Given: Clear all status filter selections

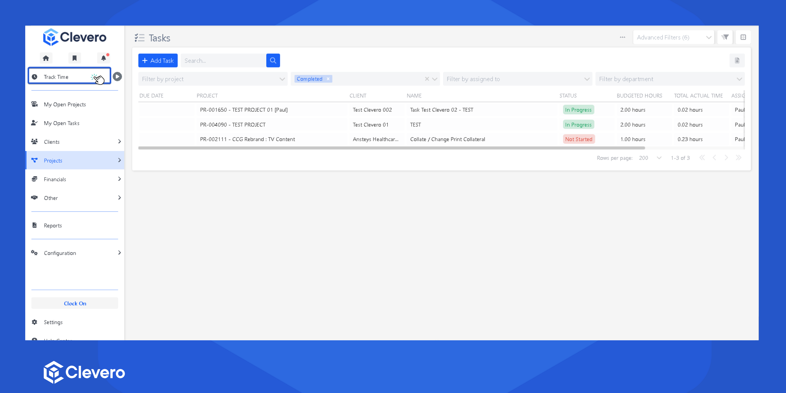Looking at the screenshot, I should (427, 79).
